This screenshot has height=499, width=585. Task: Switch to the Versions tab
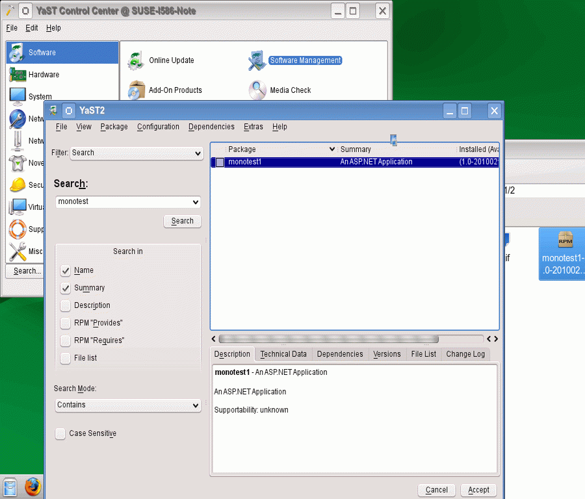(387, 354)
